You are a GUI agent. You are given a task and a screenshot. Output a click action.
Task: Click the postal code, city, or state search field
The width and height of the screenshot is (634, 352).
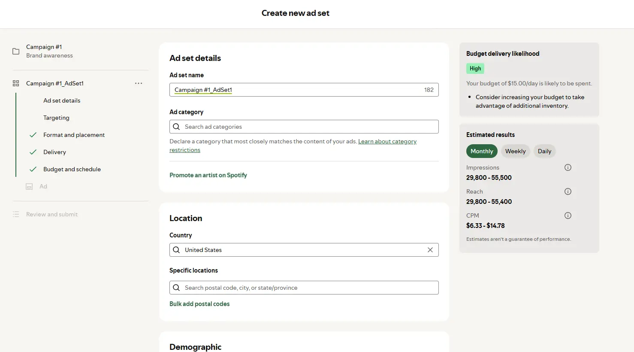[304, 288]
